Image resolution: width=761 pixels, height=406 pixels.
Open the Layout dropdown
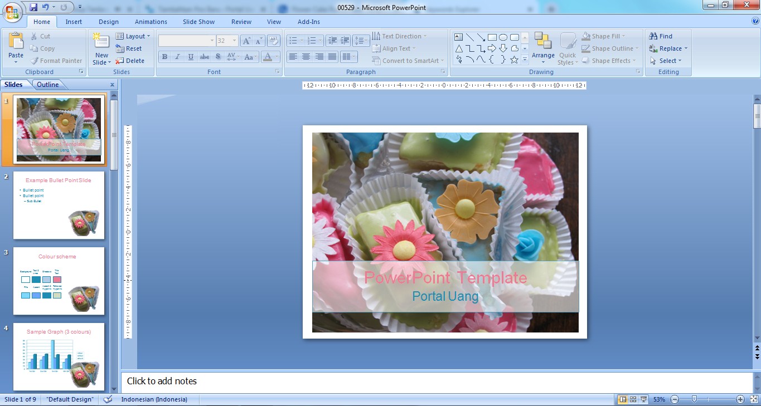[x=133, y=36]
